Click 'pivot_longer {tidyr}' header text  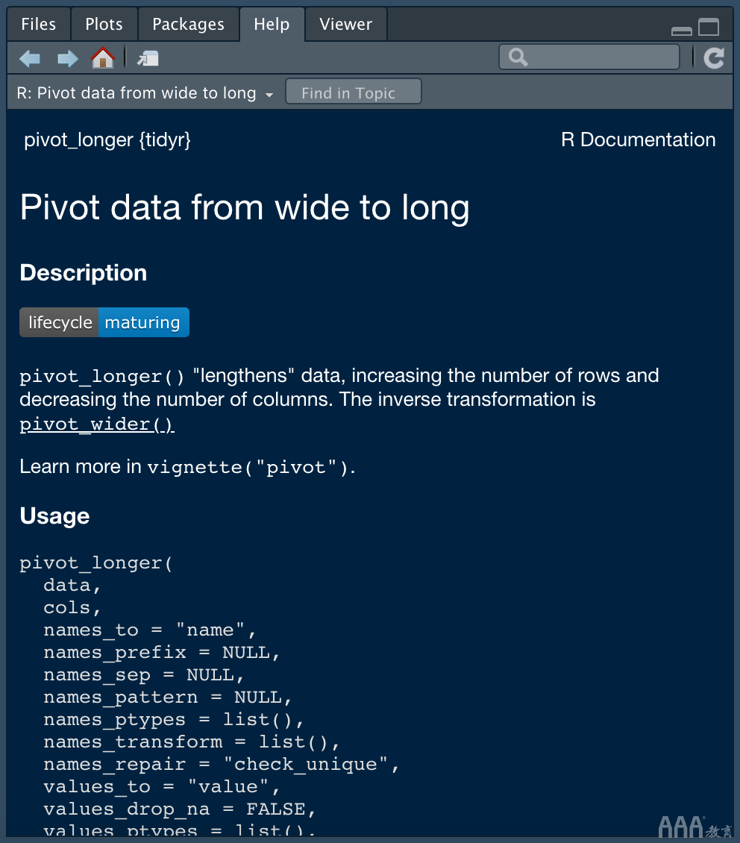(107, 140)
